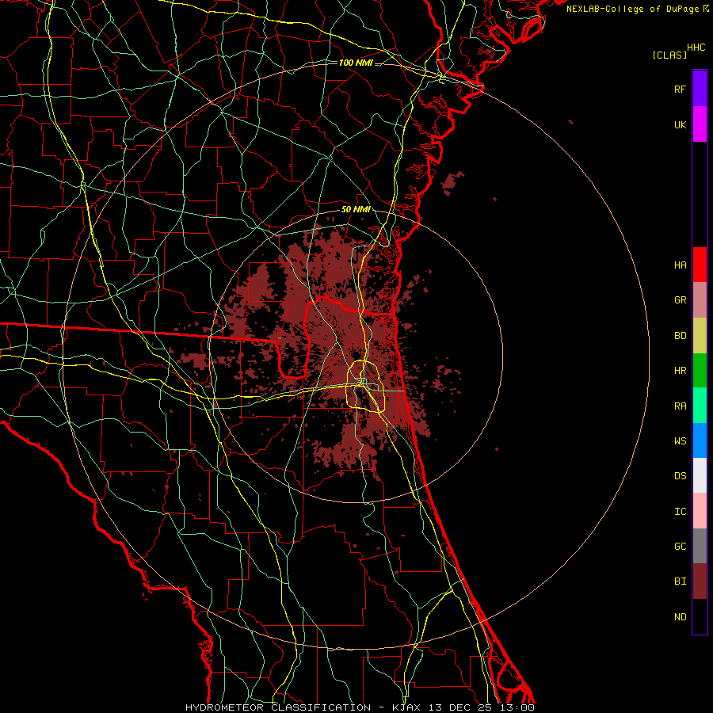Click the RF legend label
This screenshot has width=713, height=713.
[680, 89]
